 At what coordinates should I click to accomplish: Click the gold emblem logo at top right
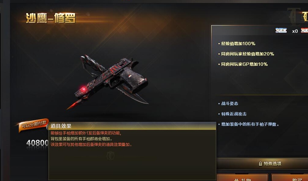305,17
